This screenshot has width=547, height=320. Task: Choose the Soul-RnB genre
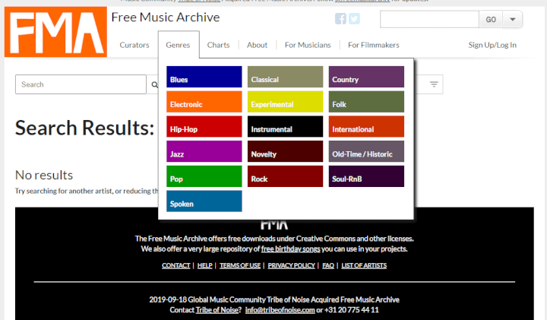[366, 176]
